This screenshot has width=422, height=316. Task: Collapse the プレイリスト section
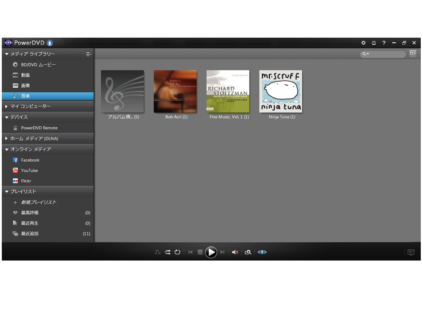pos(7,192)
